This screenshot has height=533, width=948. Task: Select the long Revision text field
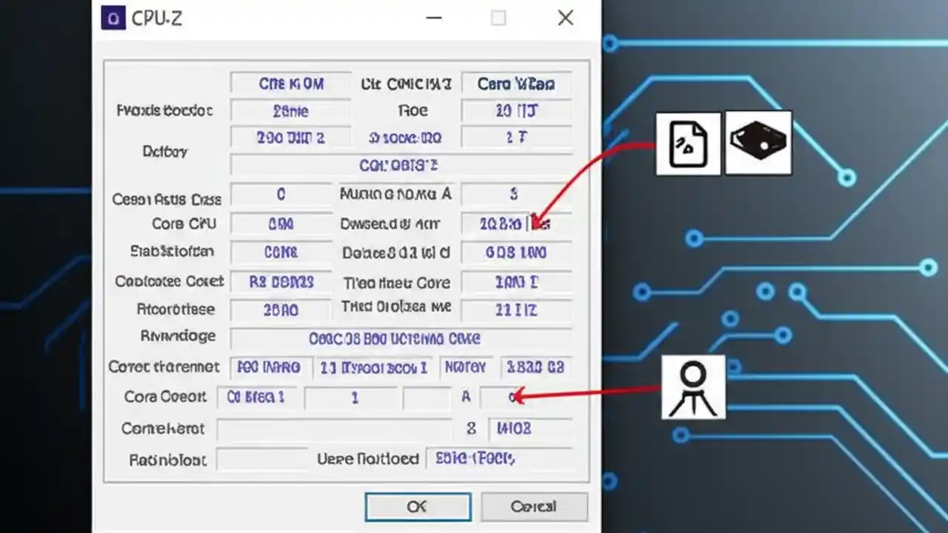(x=401, y=338)
